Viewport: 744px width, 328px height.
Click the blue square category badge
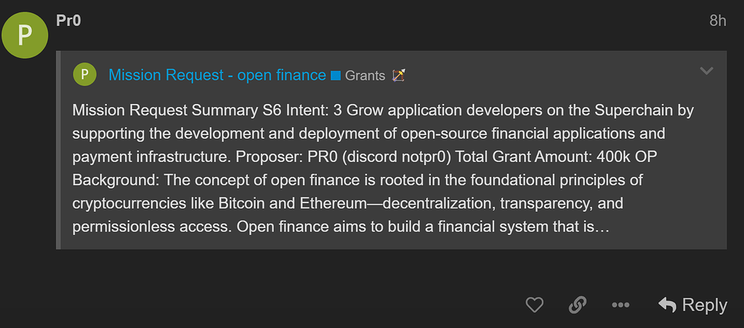click(336, 75)
